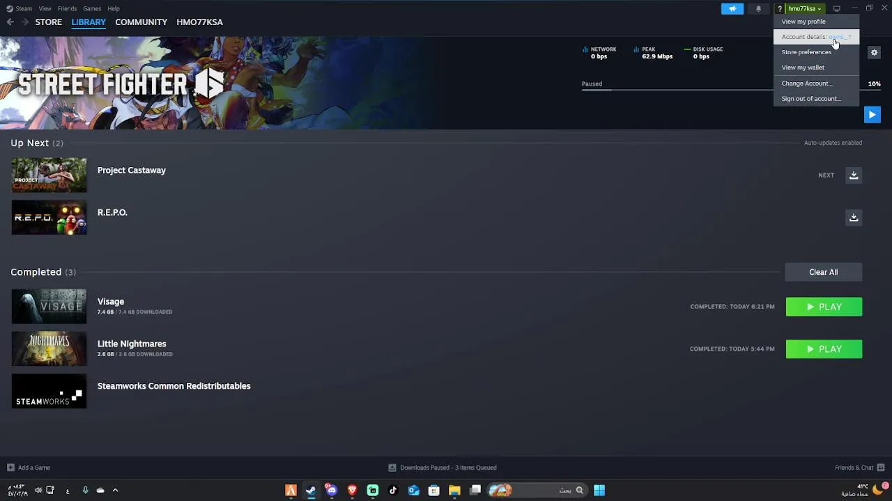Open Brave browser from the taskbar
This screenshot has height=501, width=892.
pos(352,491)
